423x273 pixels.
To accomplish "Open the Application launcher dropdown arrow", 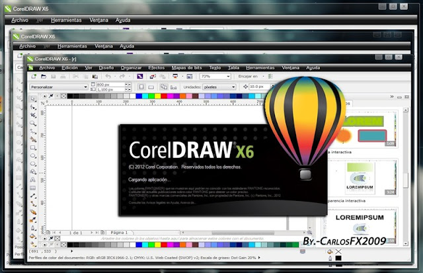I will pos(182,76).
